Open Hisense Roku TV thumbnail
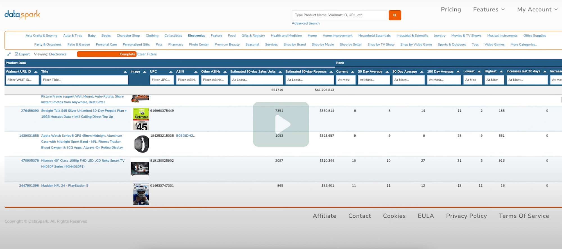This screenshot has height=249, width=562. click(x=140, y=169)
